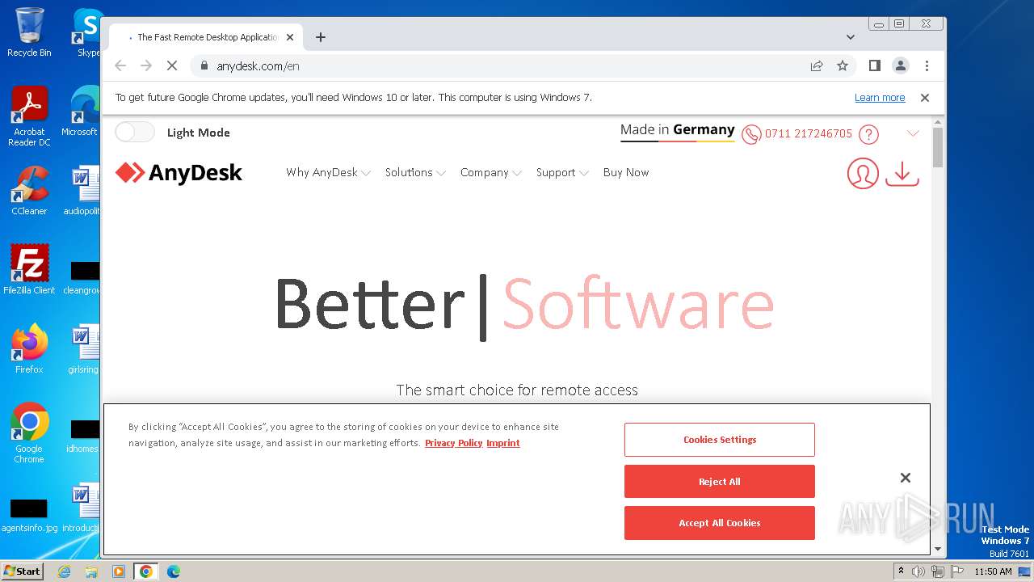Image resolution: width=1034 pixels, height=582 pixels.
Task: Stop page loading button
Action: click(x=172, y=65)
